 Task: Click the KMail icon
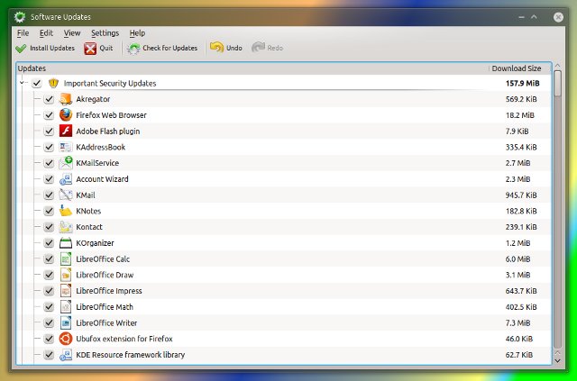[66, 195]
